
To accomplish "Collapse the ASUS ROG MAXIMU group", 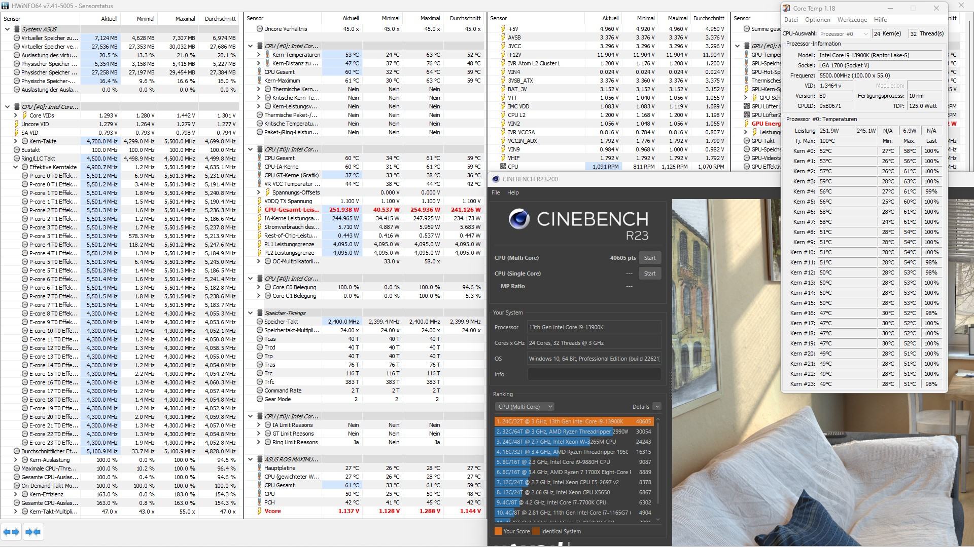I will [x=251, y=459].
